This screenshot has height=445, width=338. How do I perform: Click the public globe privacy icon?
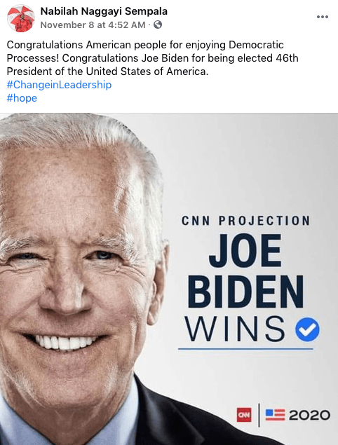[x=158, y=25]
